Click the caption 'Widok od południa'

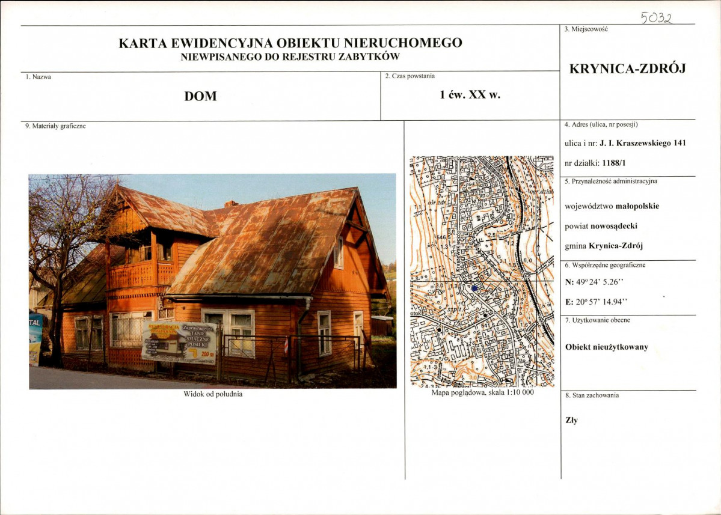tap(213, 394)
